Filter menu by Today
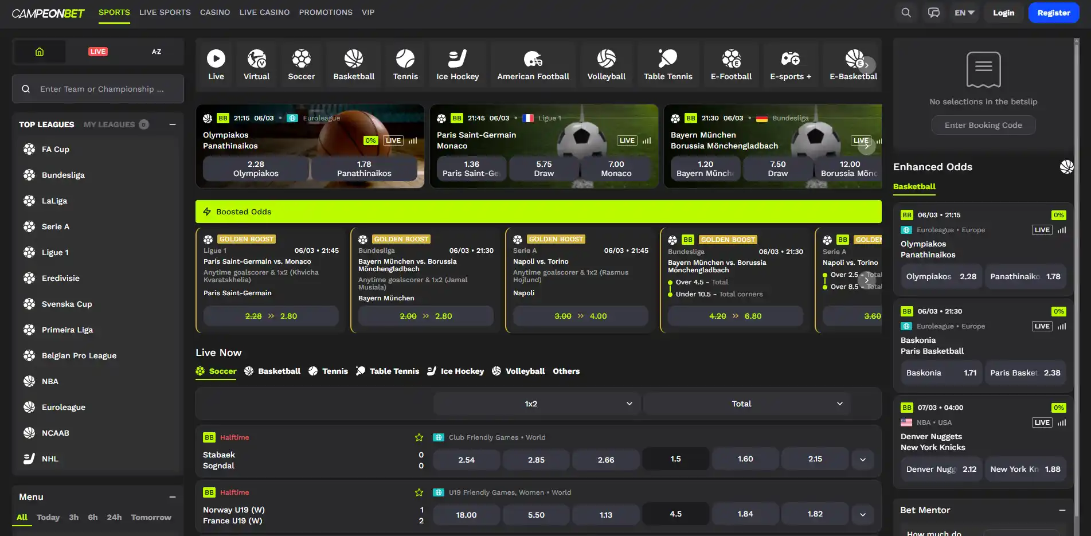The image size is (1091, 536). (x=48, y=517)
